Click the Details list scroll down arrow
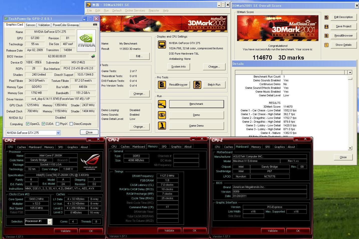Viewport: 359px width, 239px height. click(350, 148)
